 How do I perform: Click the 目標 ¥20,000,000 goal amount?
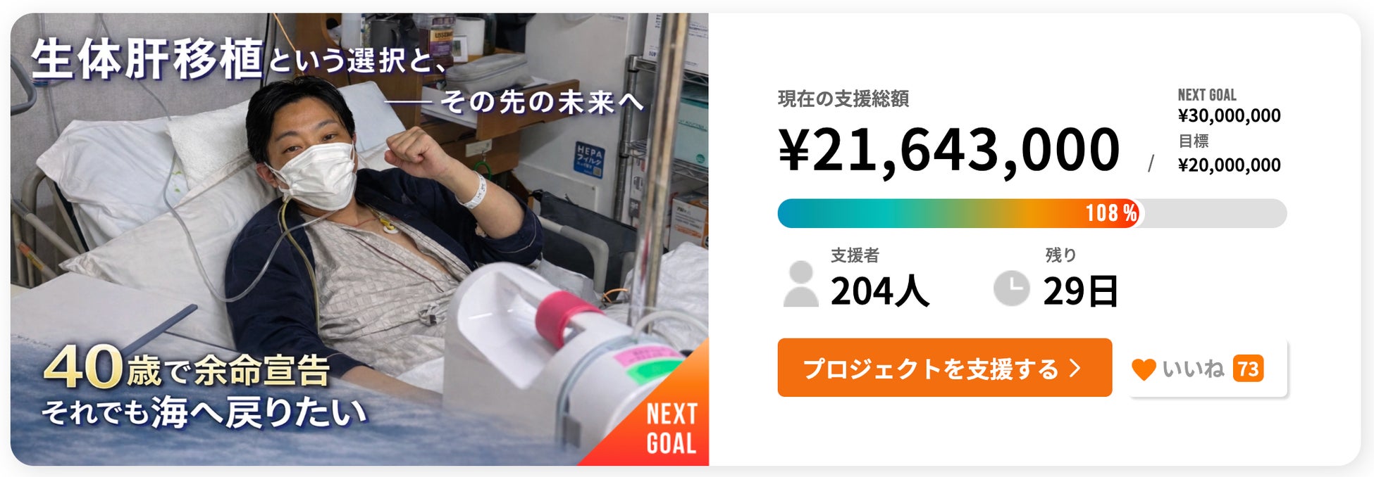click(x=1229, y=154)
